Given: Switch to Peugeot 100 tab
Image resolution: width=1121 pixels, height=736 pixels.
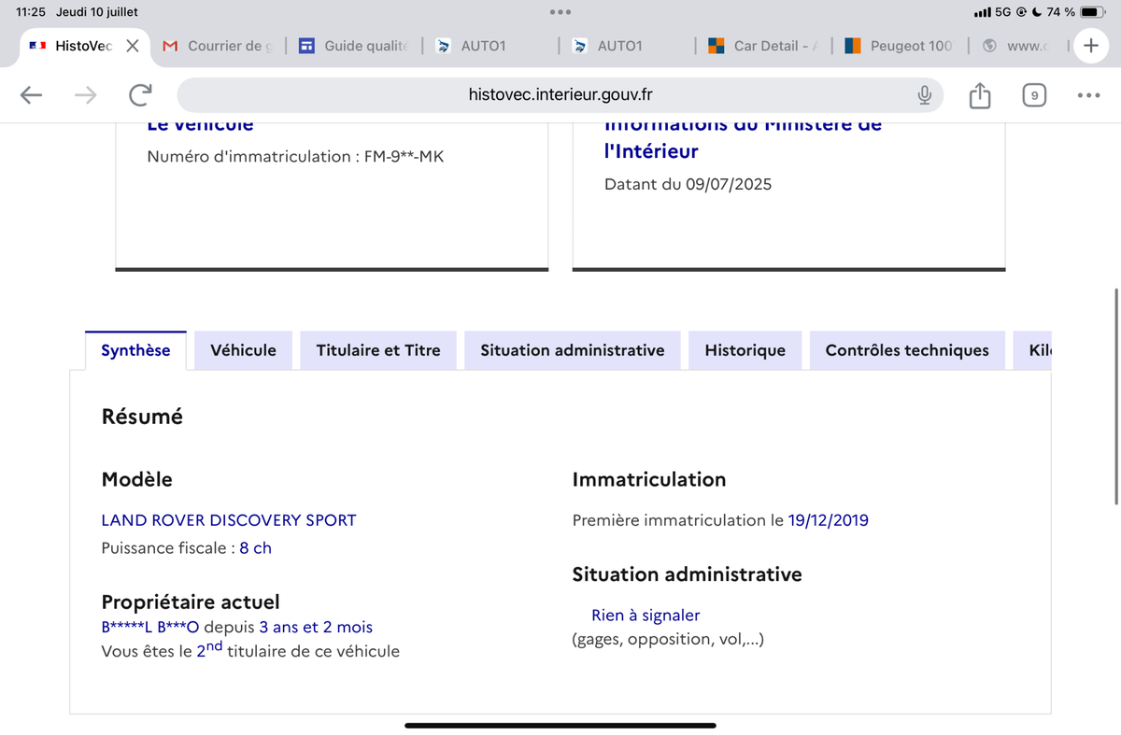Looking at the screenshot, I should coord(899,46).
